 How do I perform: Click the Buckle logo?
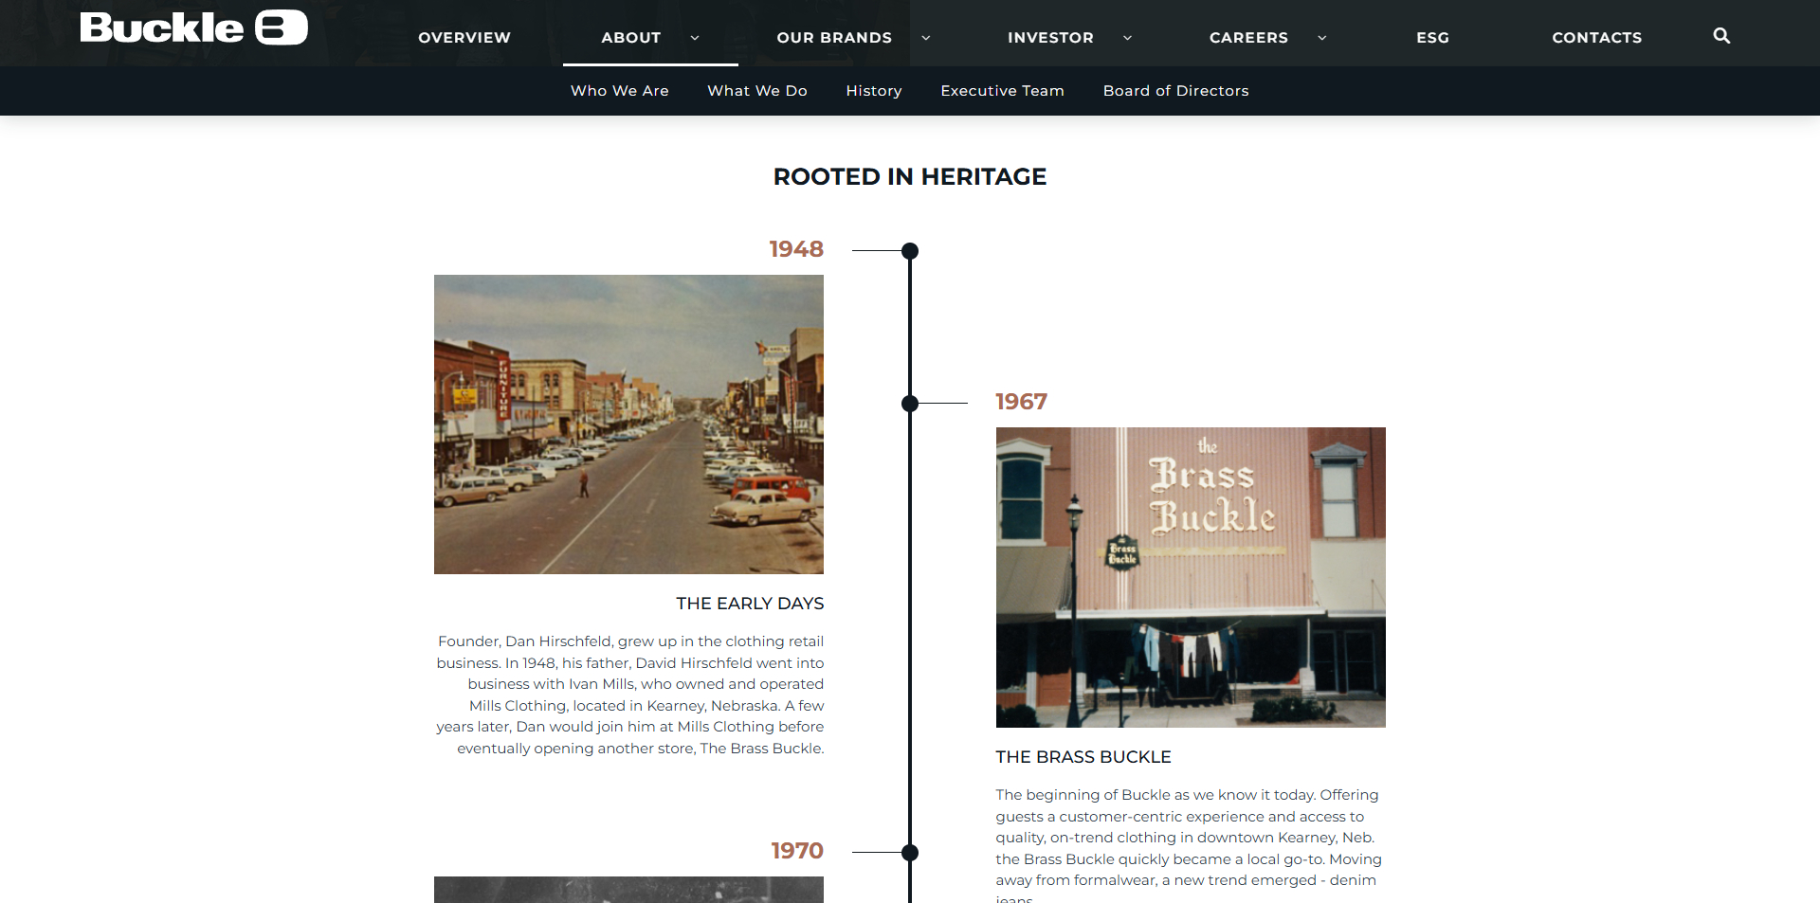click(x=193, y=28)
